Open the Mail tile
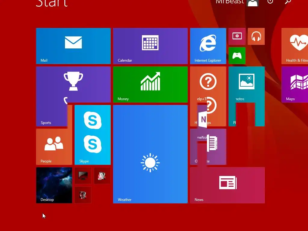This screenshot has height=231, width=308. click(73, 46)
